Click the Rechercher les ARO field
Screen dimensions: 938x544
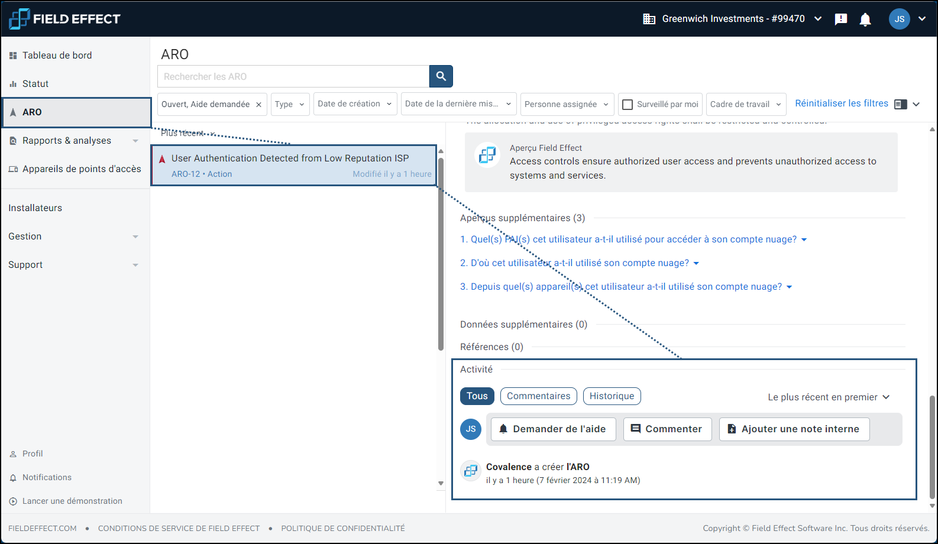pyautogui.click(x=293, y=76)
